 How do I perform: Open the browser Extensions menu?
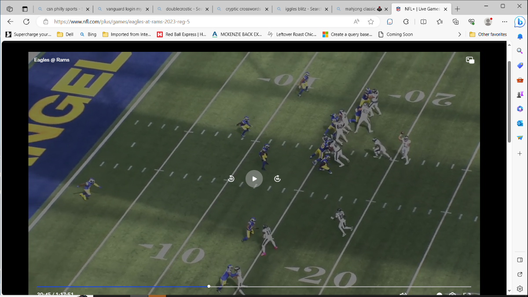pyautogui.click(x=406, y=22)
